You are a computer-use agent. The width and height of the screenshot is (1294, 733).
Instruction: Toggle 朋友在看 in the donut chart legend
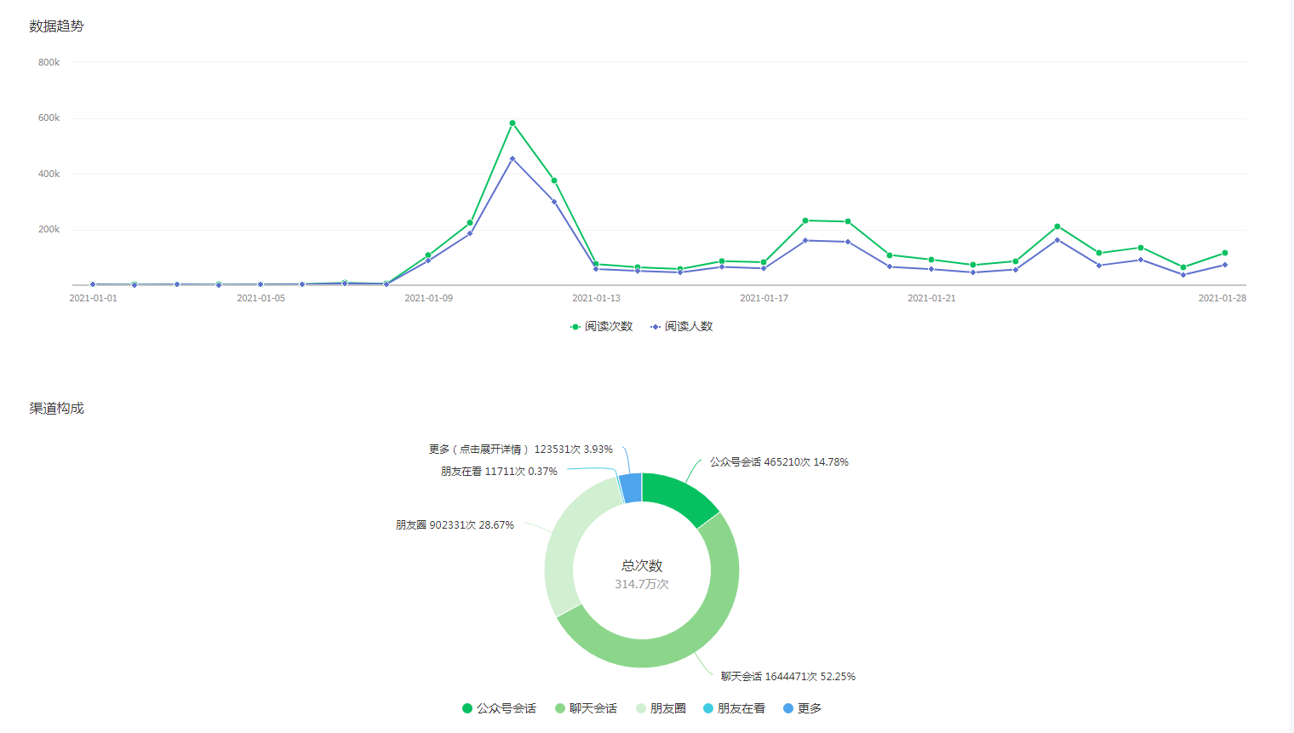(732, 707)
